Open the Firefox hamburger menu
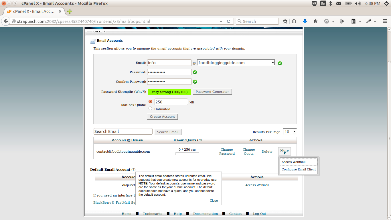 click(385, 21)
